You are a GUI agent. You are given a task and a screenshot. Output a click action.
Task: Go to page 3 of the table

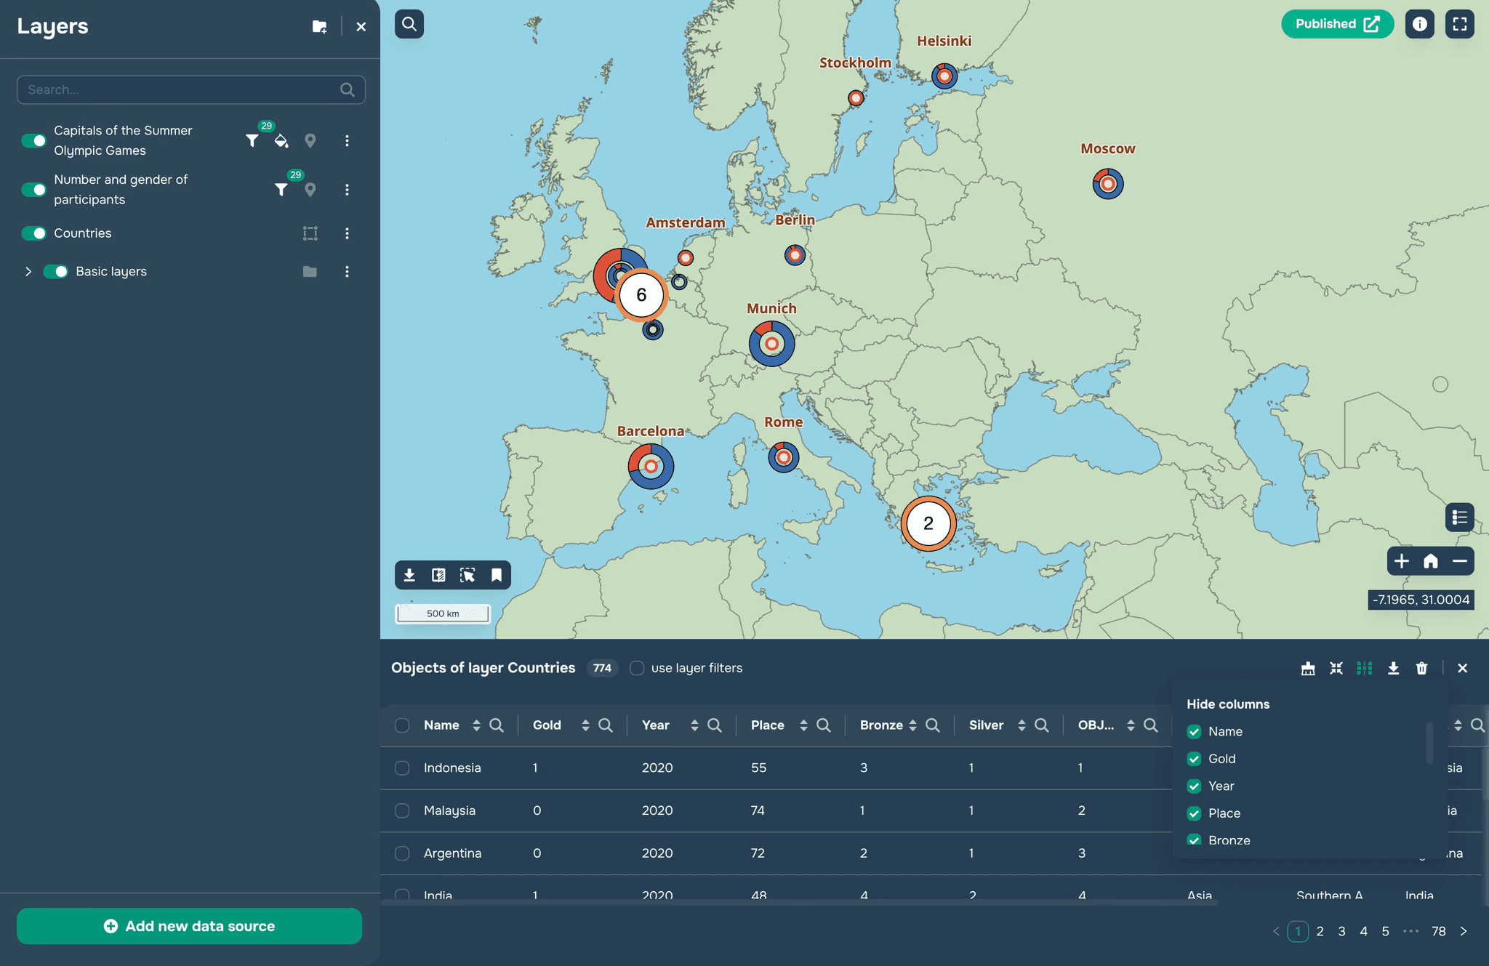(x=1341, y=931)
